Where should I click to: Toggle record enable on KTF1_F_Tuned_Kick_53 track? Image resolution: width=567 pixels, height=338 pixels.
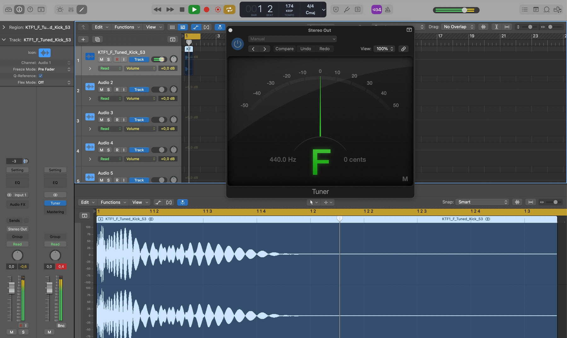click(x=117, y=59)
